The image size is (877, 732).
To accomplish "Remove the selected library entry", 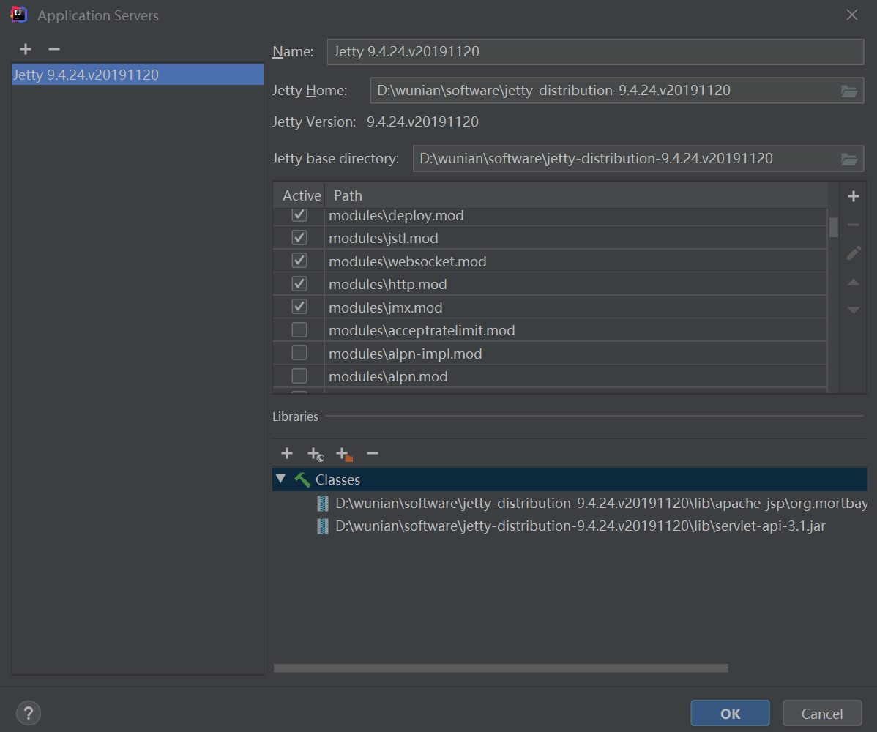I will click(x=373, y=454).
